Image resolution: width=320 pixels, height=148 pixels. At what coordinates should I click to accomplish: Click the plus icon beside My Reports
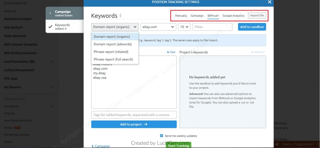click(x=52, y=106)
